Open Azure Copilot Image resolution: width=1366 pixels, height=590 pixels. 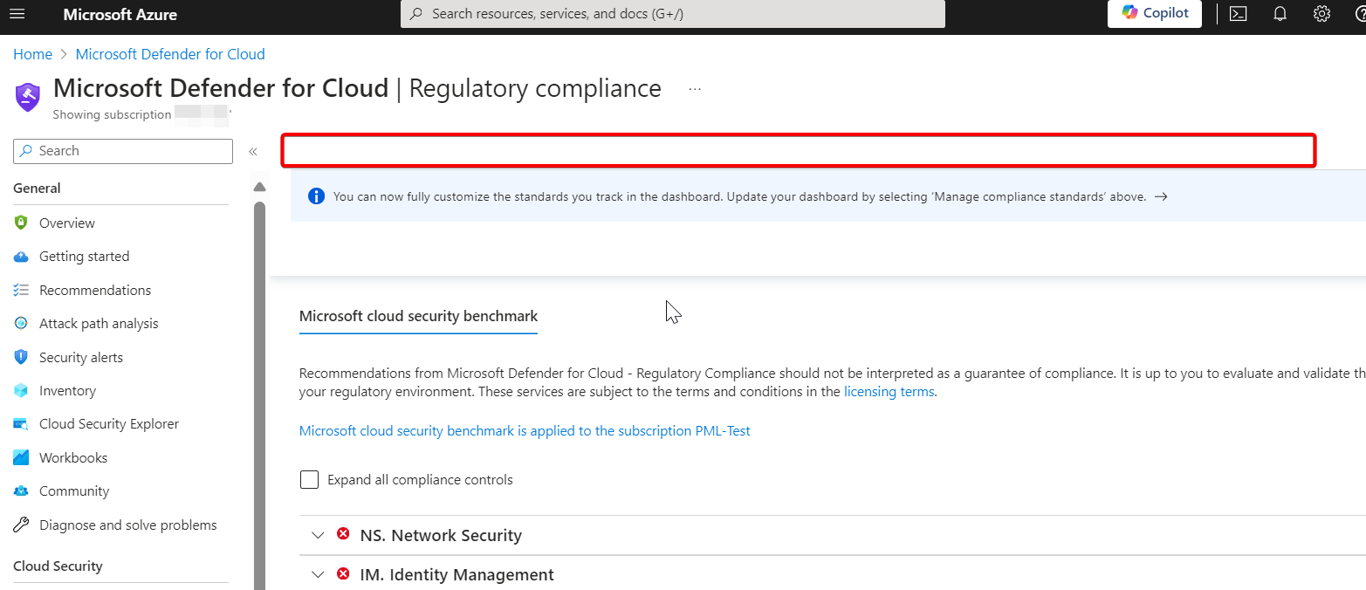(1154, 14)
